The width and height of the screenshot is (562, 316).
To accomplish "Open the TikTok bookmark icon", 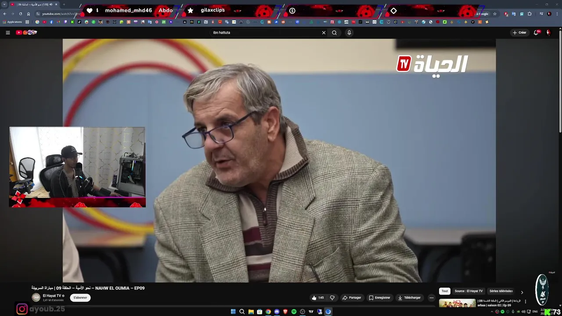I will click(x=79, y=22).
